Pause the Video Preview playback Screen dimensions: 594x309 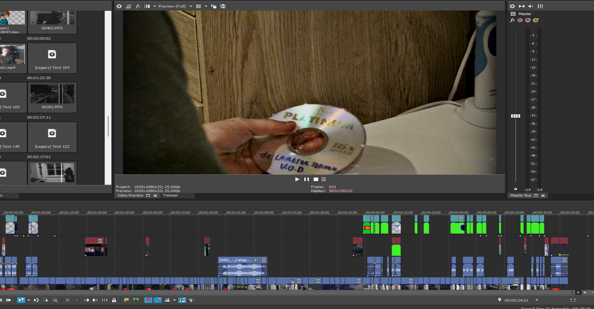coord(306,179)
